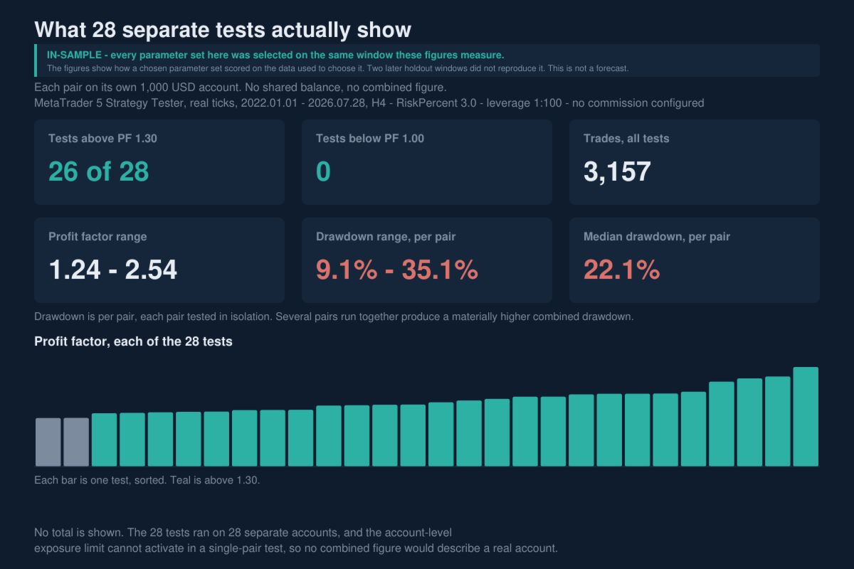The image size is (854, 569).
Task: Click the 3,157 trades value
Action: 617,171
